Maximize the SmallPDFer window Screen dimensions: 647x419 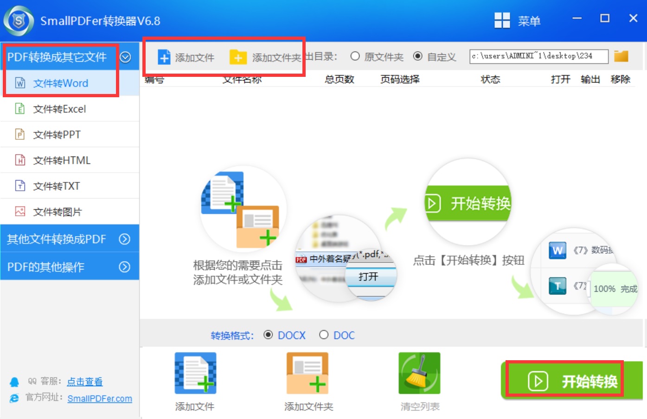(x=605, y=19)
